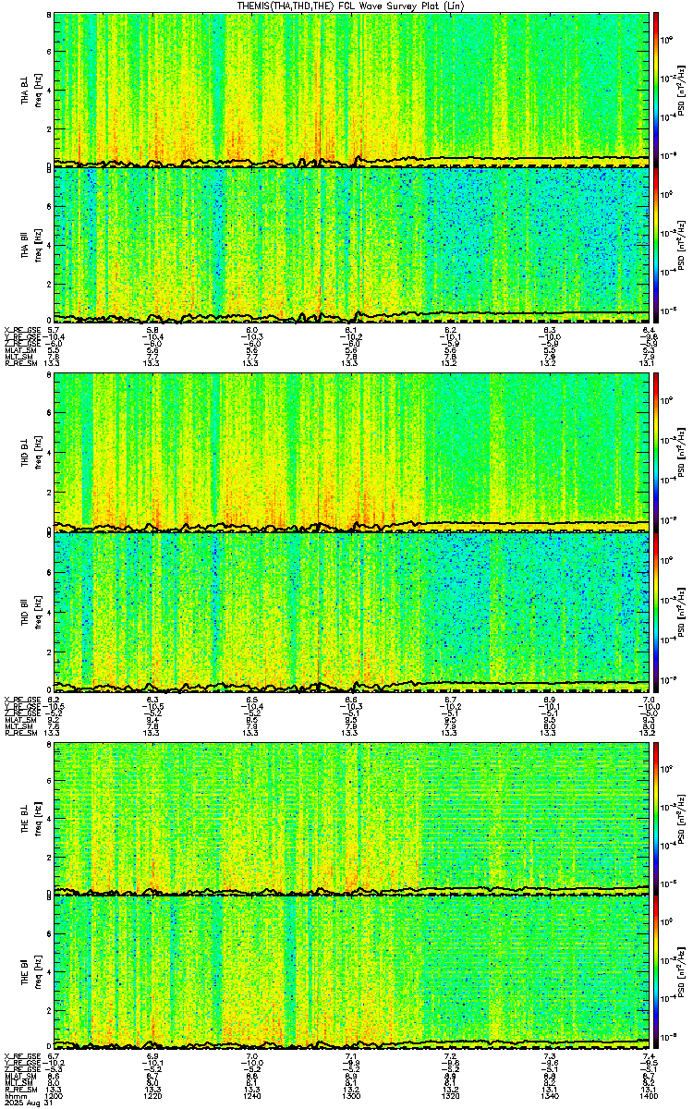Click the 1300 time tick label at bottom

(x=351, y=1095)
